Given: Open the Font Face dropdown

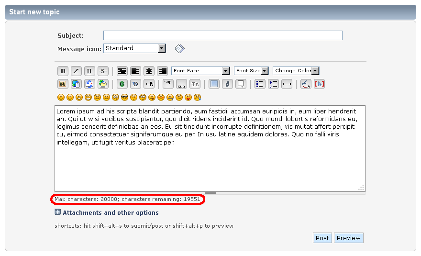Looking at the screenshot, I should coord(200,71).
